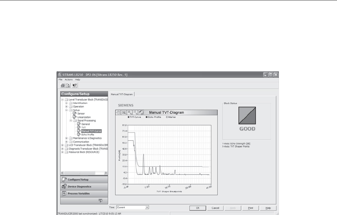Viewport: 337px width, 215px height.
Task: Click the greyed-out Apply button
Action: click(x=233, y=208)
